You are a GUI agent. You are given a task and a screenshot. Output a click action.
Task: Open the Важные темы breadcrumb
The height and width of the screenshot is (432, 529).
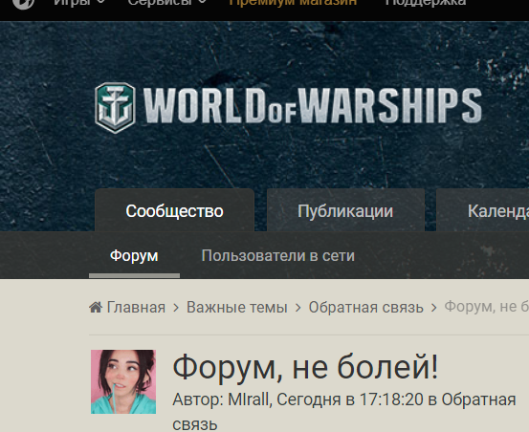pos(237,307)
